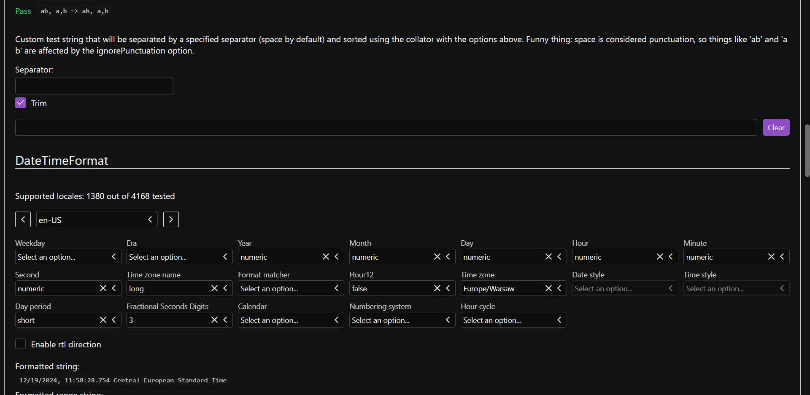Viewport: 810px width, 395px height.
Task: Open Month dropdown chevron
Action: click(x=448, y=257)
